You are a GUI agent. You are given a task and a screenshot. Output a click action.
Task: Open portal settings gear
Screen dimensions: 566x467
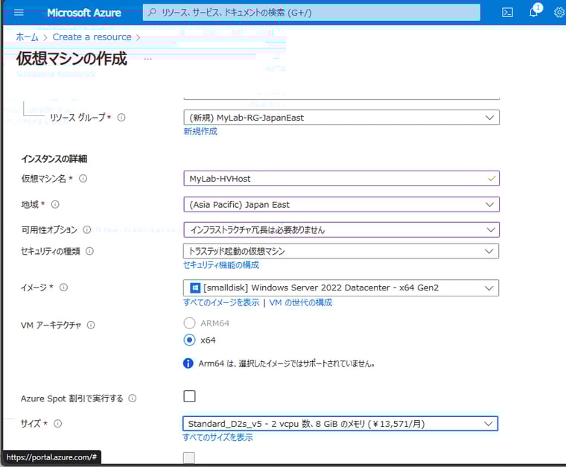[559, 13]
